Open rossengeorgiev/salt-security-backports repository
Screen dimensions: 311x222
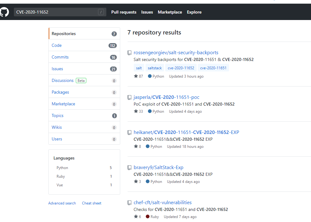(x=176, y=53)
